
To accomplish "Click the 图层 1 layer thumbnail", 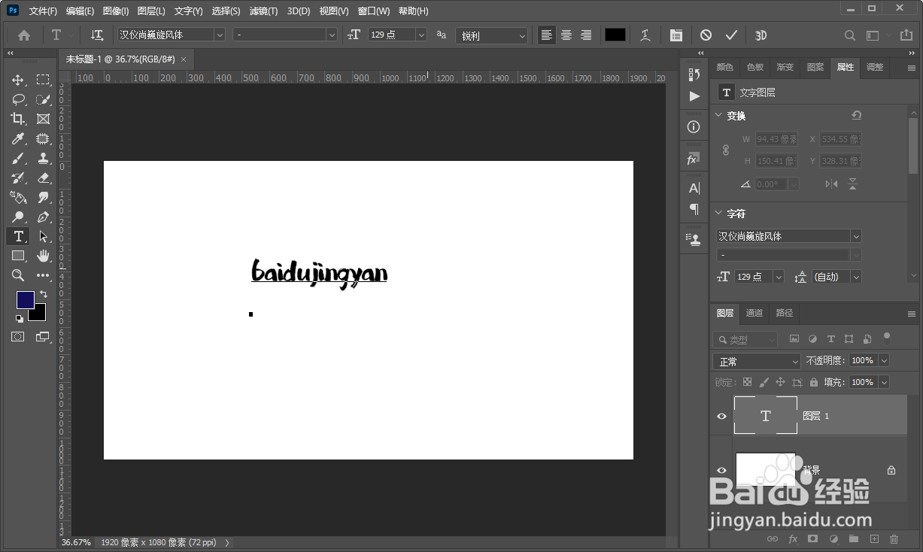I will pos(766,416).
